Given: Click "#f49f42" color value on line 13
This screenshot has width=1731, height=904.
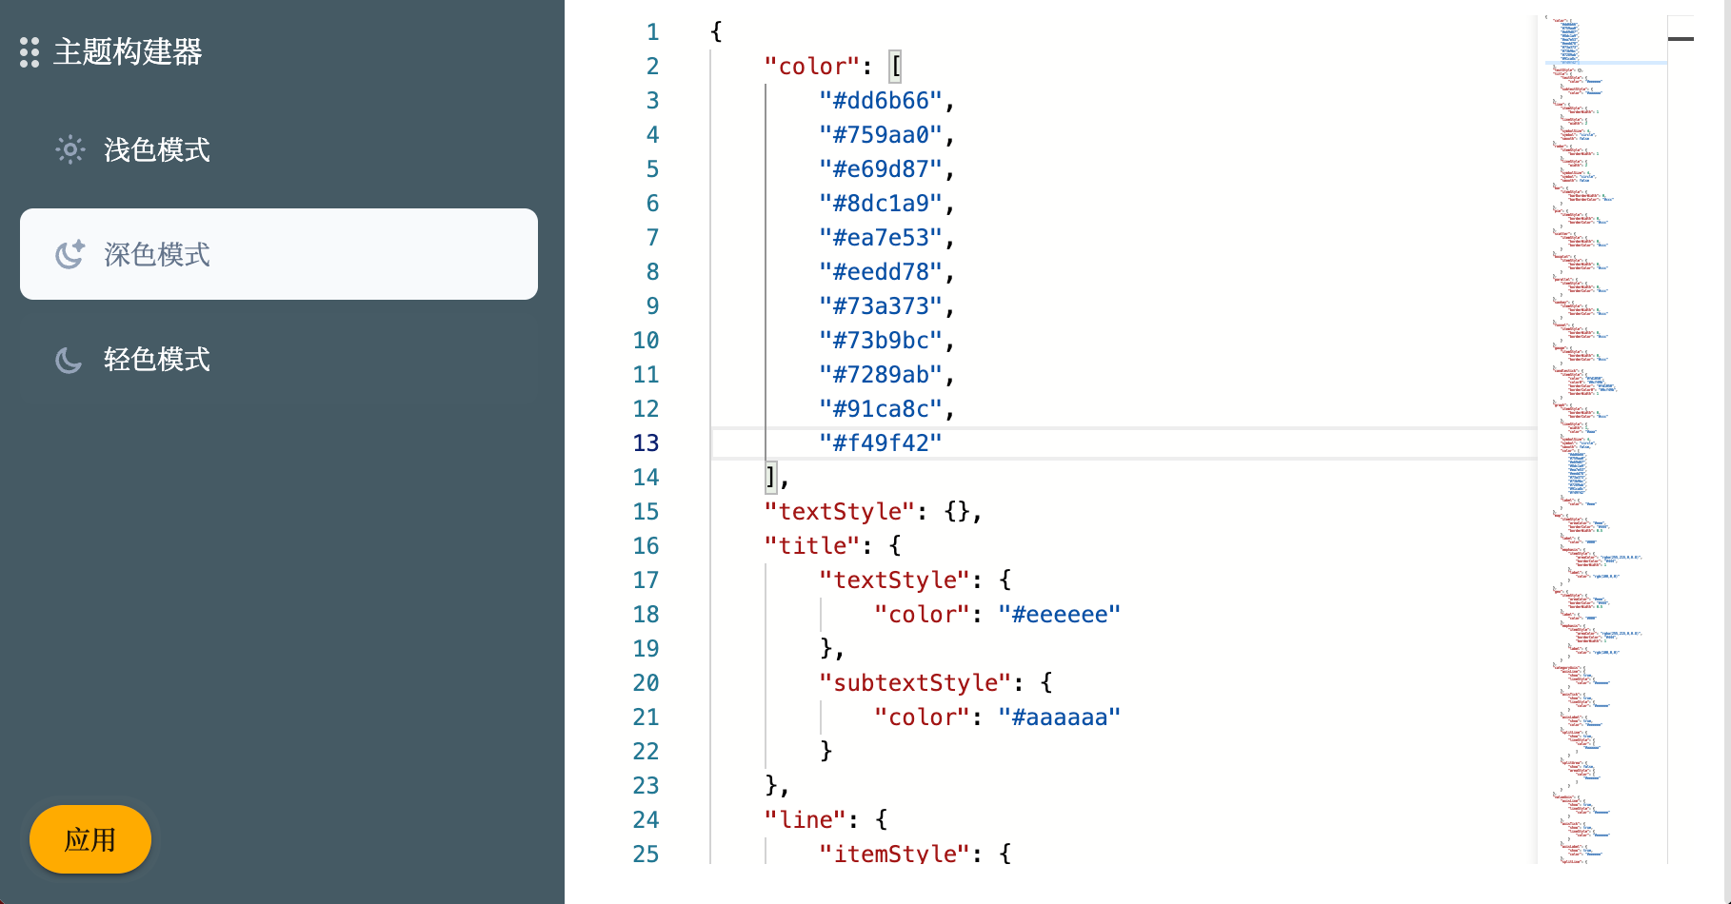Looking at the screenshot, I should click(883, 442).
